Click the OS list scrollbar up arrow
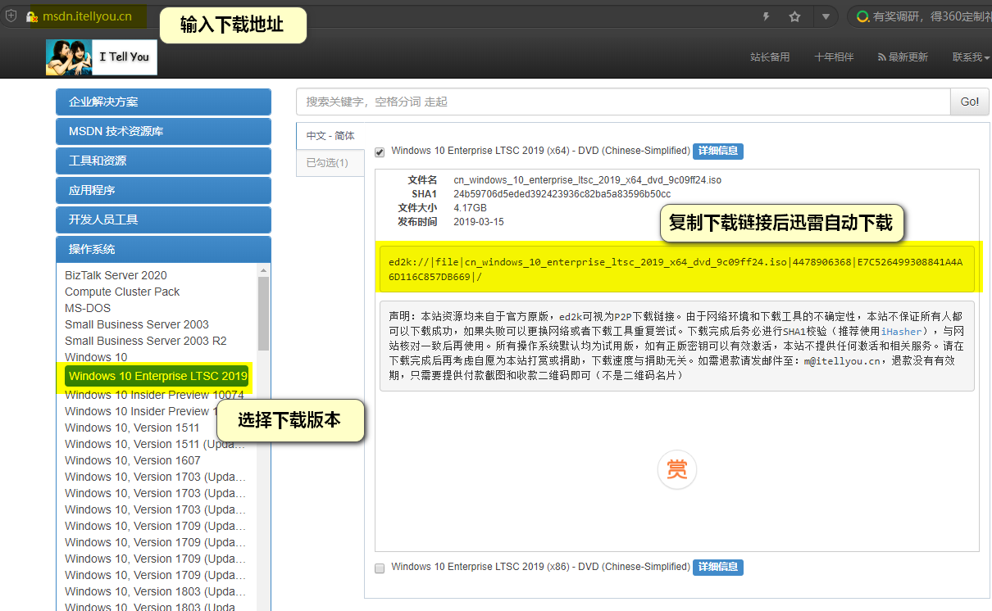Viewport: 992px width, 611px height. coord(263,270)
